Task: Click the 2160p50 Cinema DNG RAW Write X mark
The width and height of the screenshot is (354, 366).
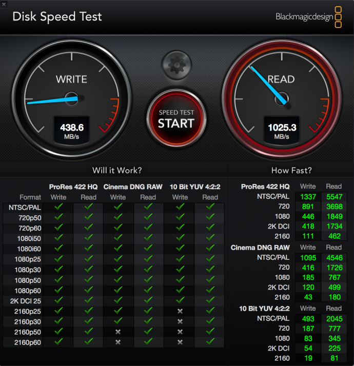Action: 118,331
